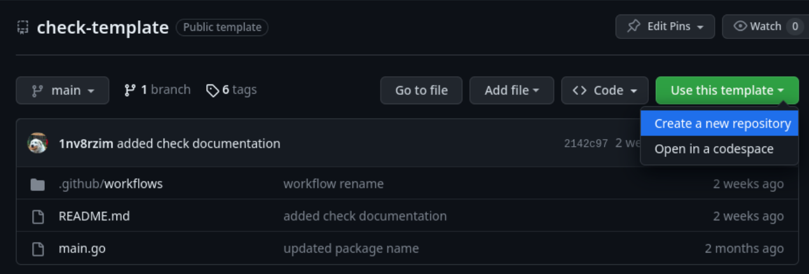The width and height of the screenshot is (809, 274).
Task: Click the folder icon for .github/workflows
Action: [x=38, y=184]
